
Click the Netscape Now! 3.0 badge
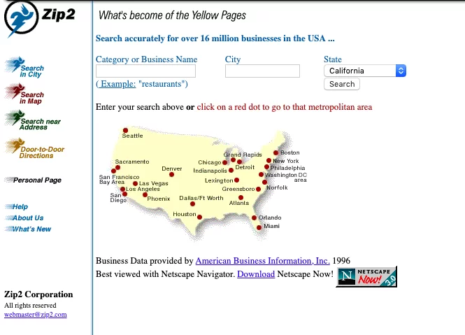pyautogui.click(x=366, y=276)
